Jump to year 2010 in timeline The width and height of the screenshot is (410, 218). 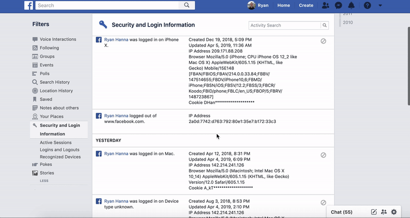(348, 23)
